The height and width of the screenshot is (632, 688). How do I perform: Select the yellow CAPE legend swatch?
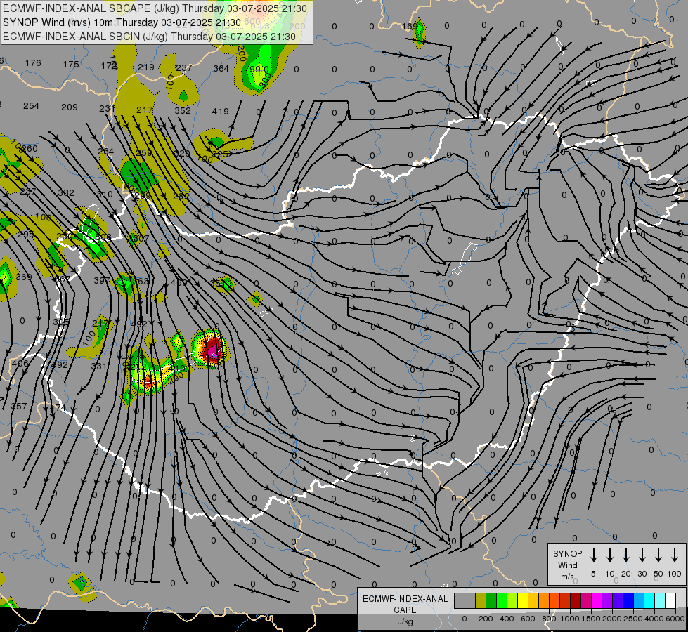pyautogui.click(x=523, y=600)
